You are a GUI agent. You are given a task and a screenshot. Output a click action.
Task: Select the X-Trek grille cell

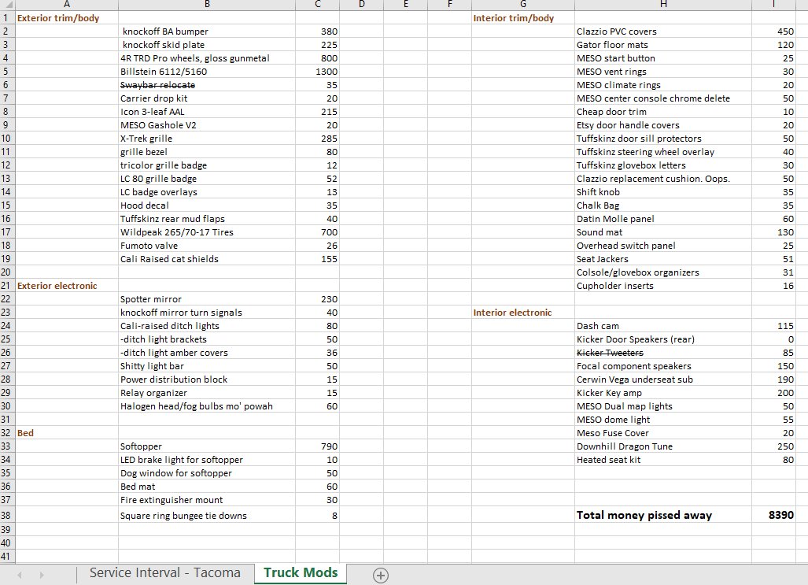pos(207,139)
